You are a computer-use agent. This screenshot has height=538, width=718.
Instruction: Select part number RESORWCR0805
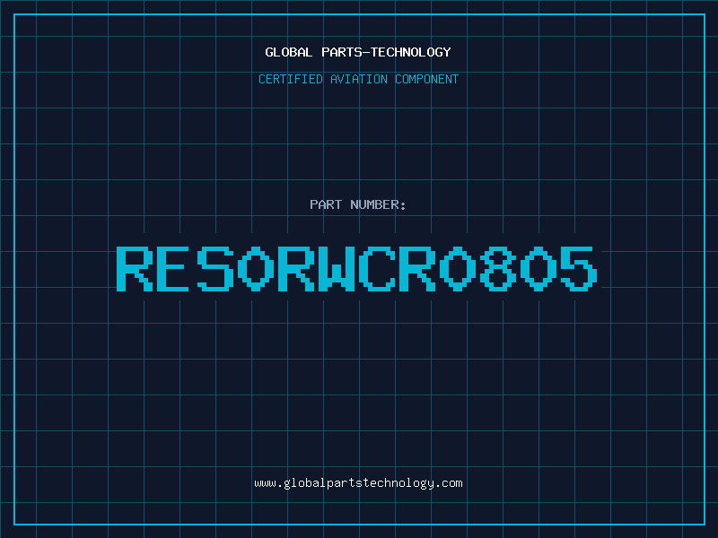point(357,268)
